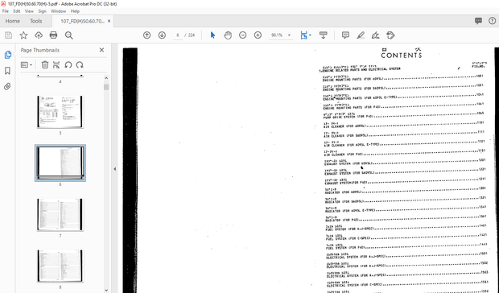Go to next page with down arrow
The height and width of the screenshot is (293, 499).
click(162, 35)
